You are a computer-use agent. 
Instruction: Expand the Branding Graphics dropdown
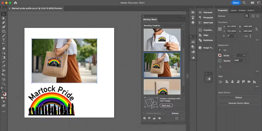pyautogui.click(x=182, y=25)
